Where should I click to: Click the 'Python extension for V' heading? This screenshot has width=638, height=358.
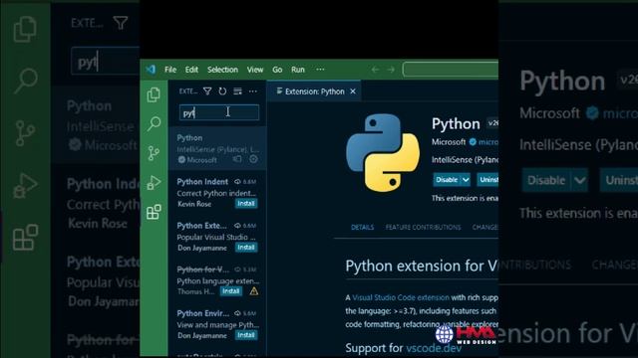(x=421, y=266)
